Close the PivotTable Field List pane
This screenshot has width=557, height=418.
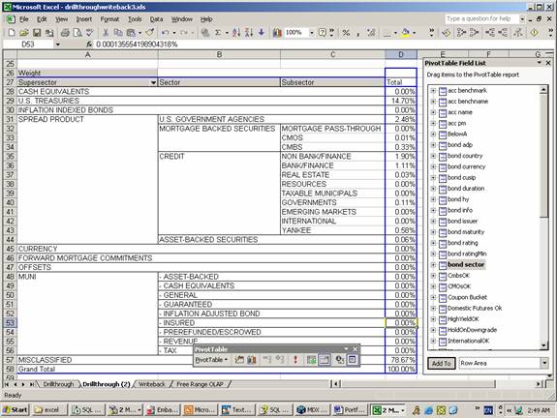point(548,63)
